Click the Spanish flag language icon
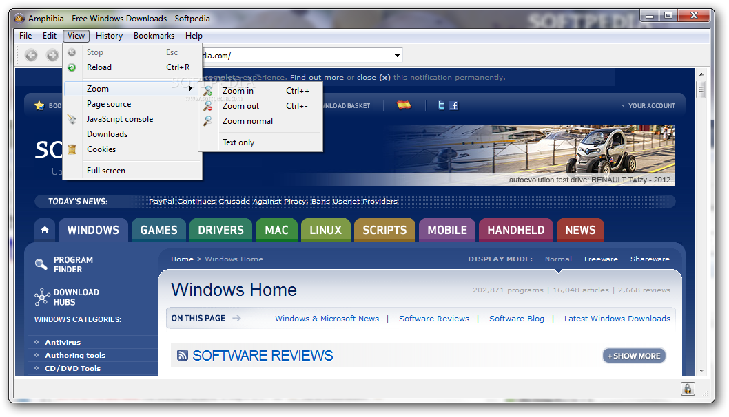729x417 pixels. pyautogui.click(x=404, y=105)
